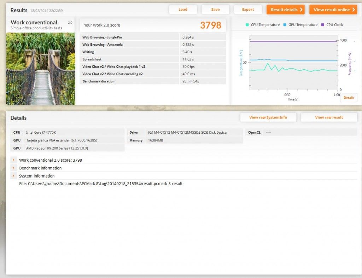Click the M4-CT512 drive entry
The image size is (362, 278).
tap(194, 132)
